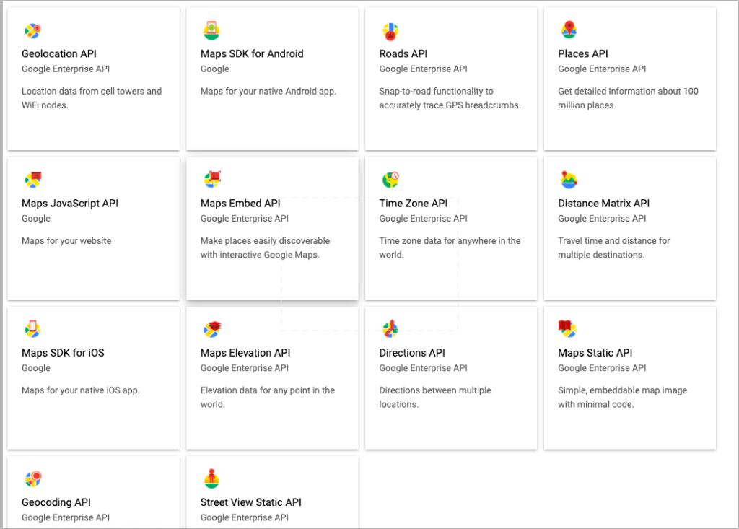This screenshot has width=739, height=529.
Task: Click the Maps SDK for Android icon
Action: pos(211,30)
